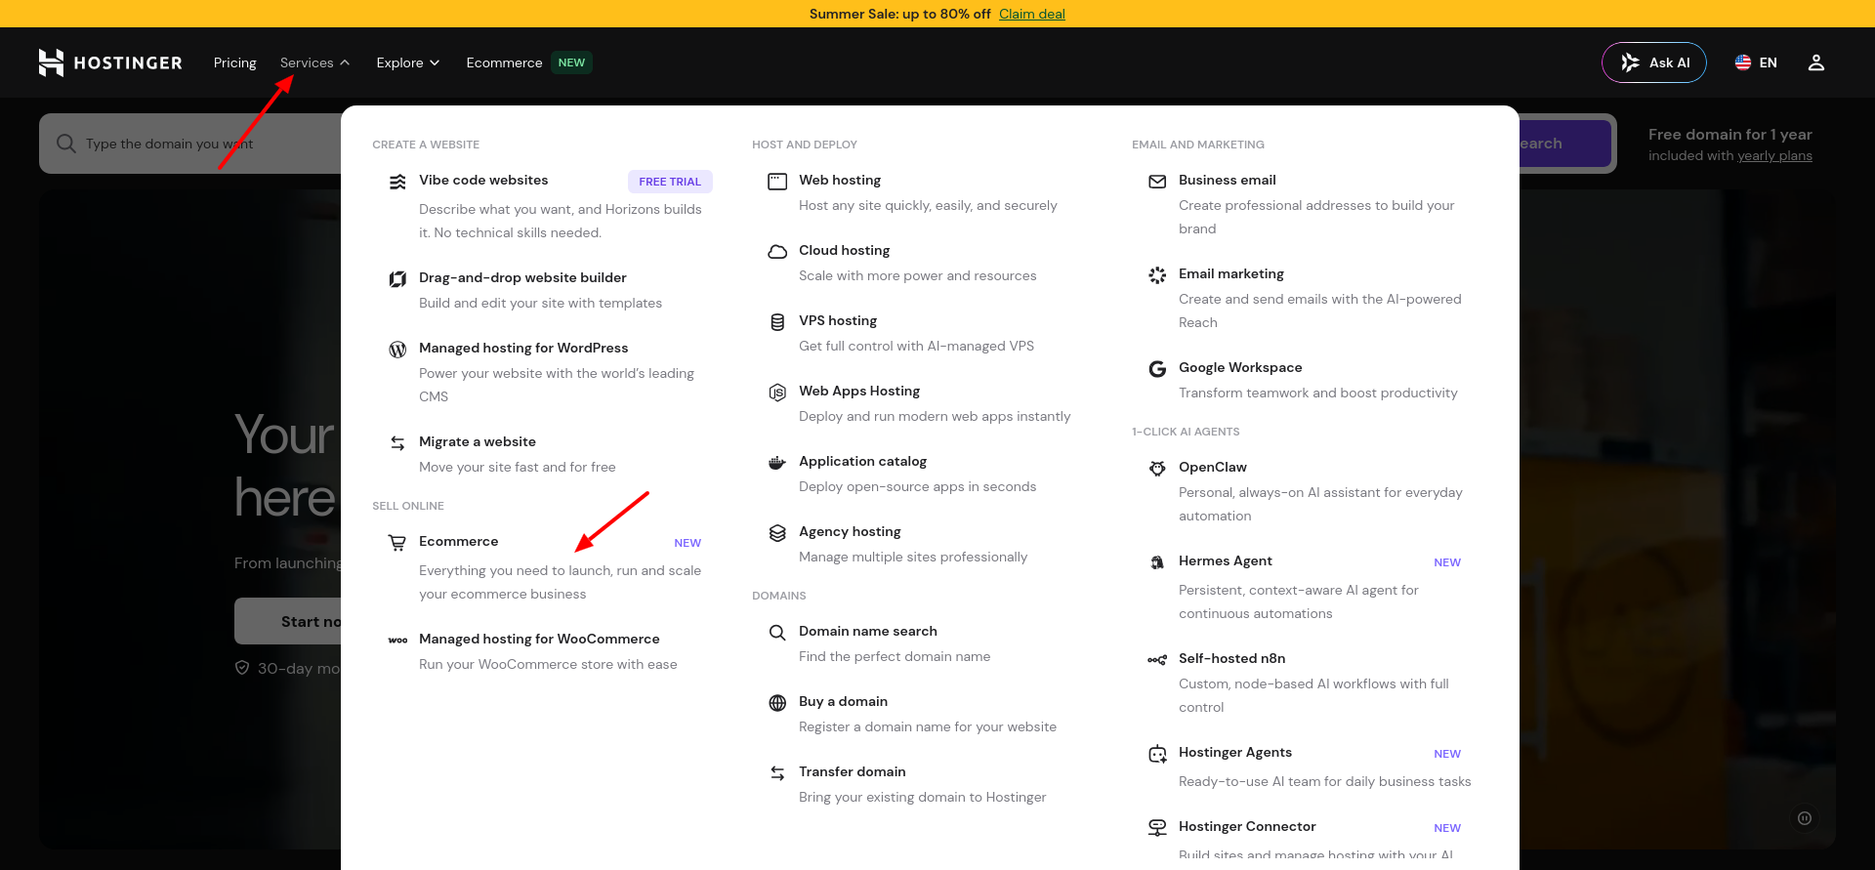This screenshot has width=1875, height=870.
Task: Click the domain Search button
Action: click(1563, 144)
